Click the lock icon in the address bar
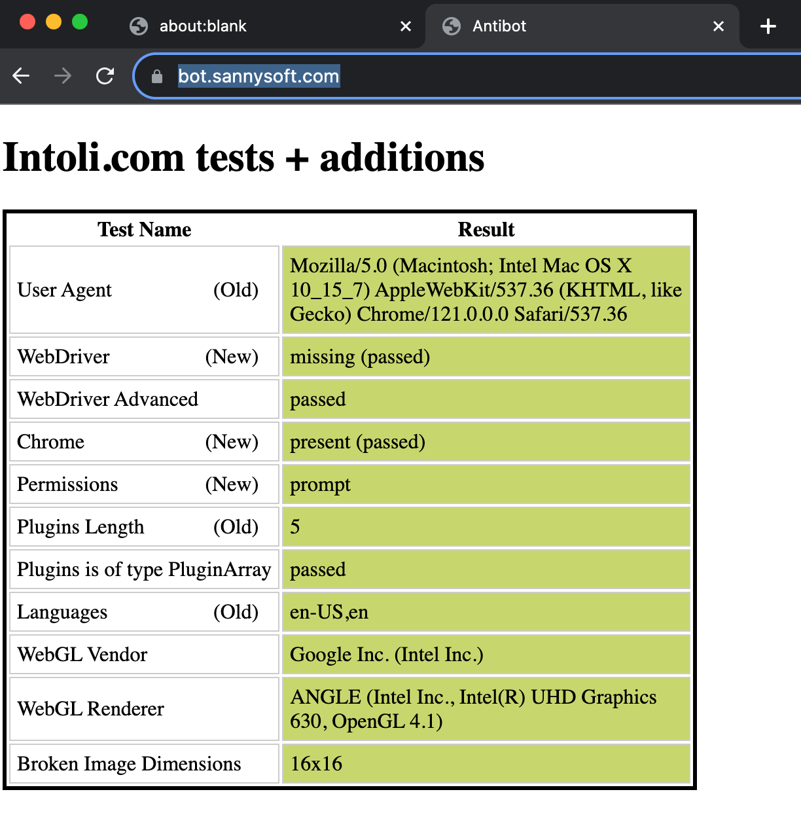Viewport: 801px width, 813px height. click(156, 77)
